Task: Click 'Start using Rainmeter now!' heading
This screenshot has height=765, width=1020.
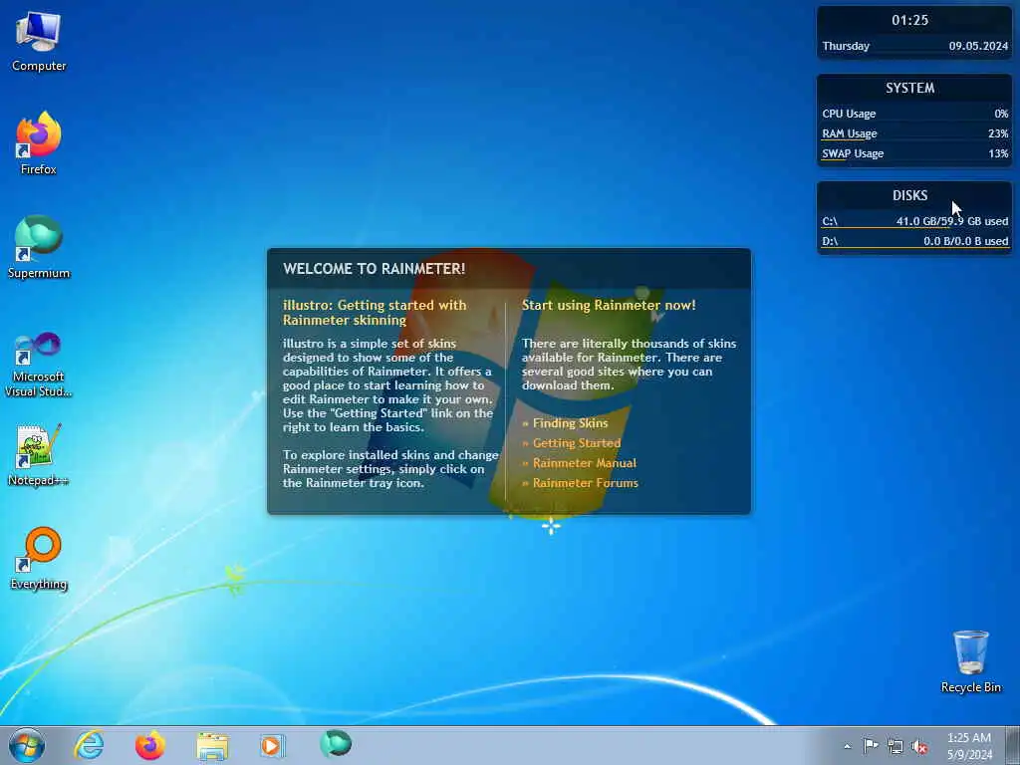Action: tap(609, 305)
